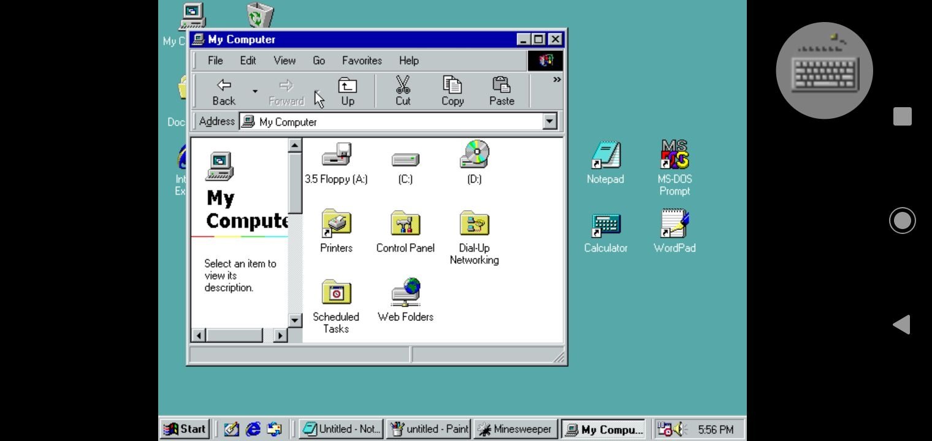
Task: Click the left pane scroll down arrow
Action: click(295, 320)
